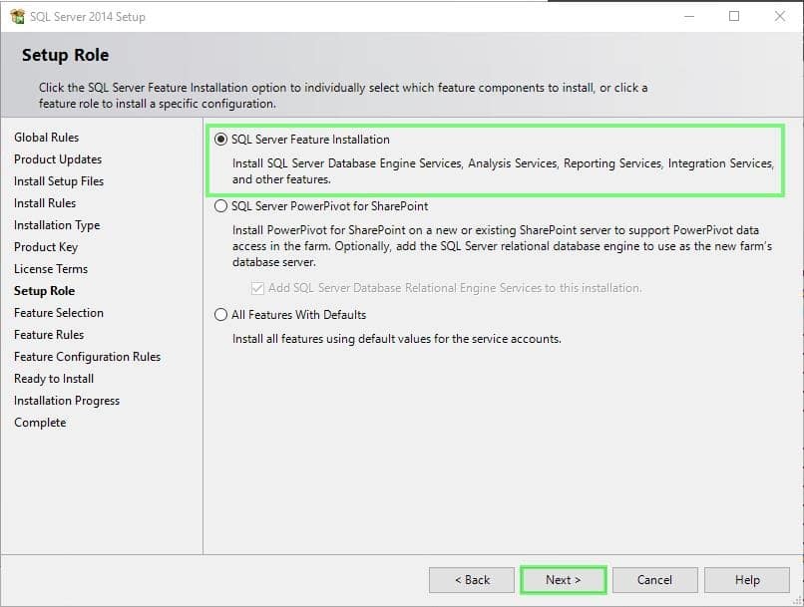Image resolution: width=804 pixels, height=607 pixels.
Task: Select Feature Configuration Rules step
Action: click(x=87, y=357)
